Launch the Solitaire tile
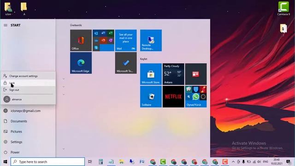 tap(151, 97)
